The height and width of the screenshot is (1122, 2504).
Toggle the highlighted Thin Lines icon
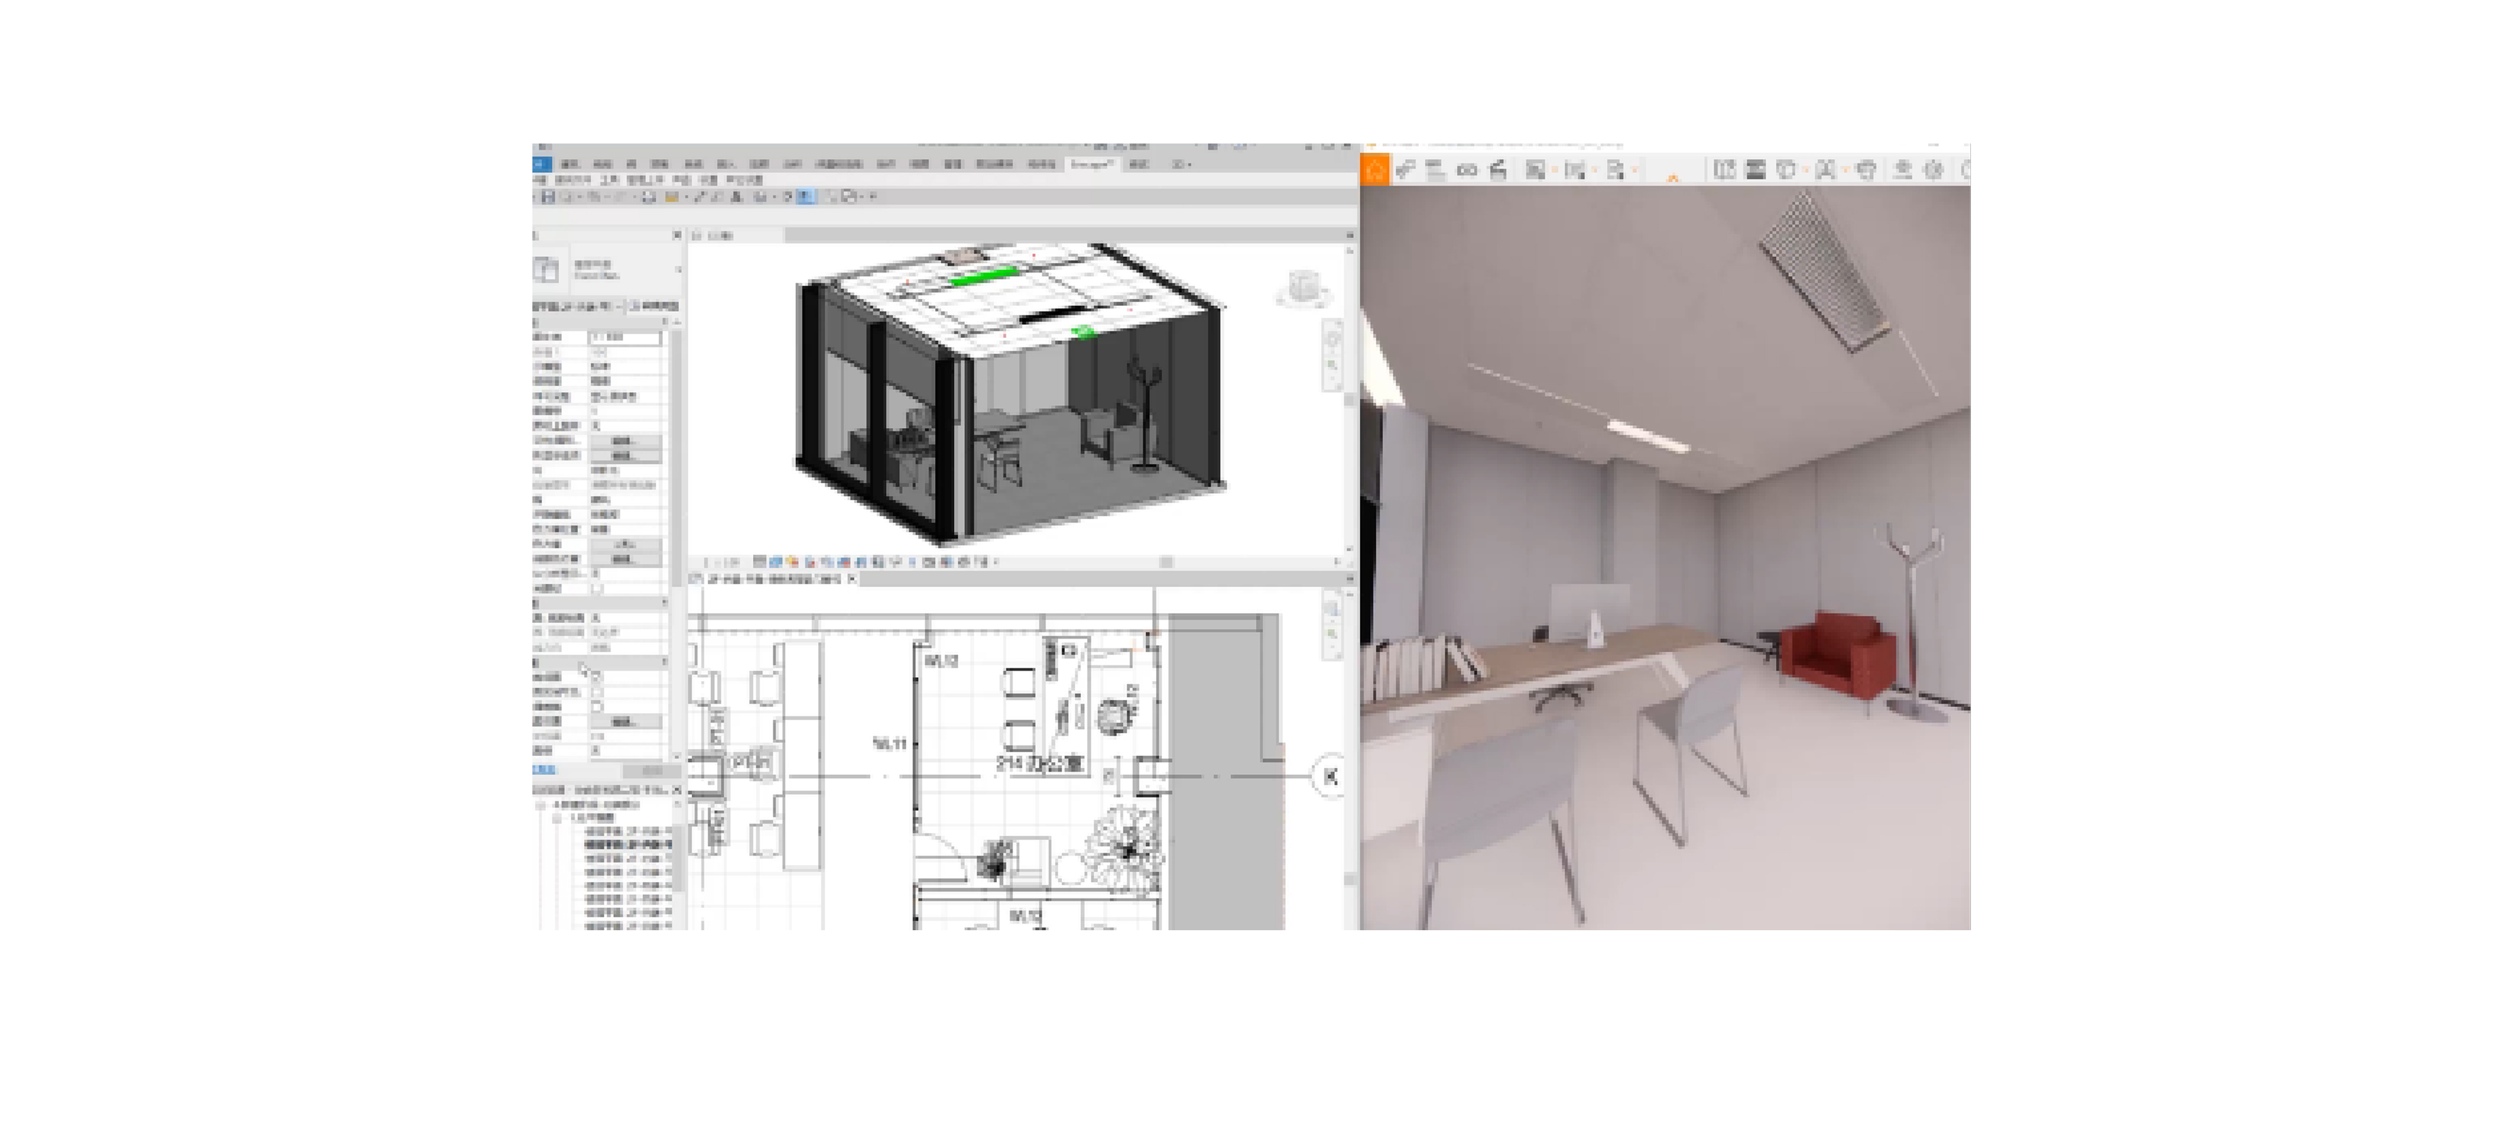[x=806, y=198]
